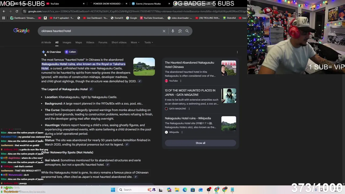Click the browser address bar URL

(x=135, y=11)
